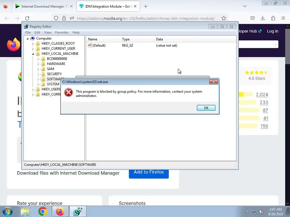Open the View menu in Registry Editor
Screen dimensions: 290x217
click(x=48, y=32)
